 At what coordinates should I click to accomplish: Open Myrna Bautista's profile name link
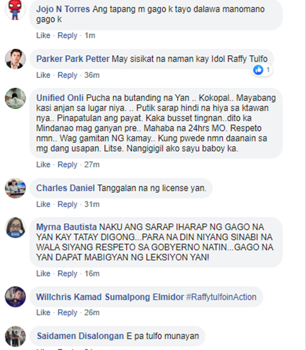(x=67, y=227)
